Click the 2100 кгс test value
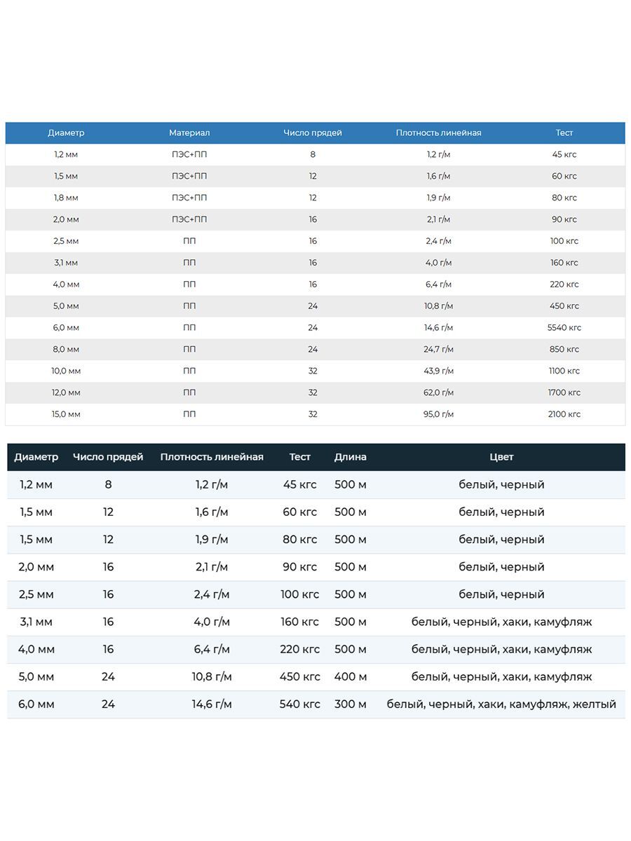The height and width of the screenshot is (841, 631). [564, 414]
